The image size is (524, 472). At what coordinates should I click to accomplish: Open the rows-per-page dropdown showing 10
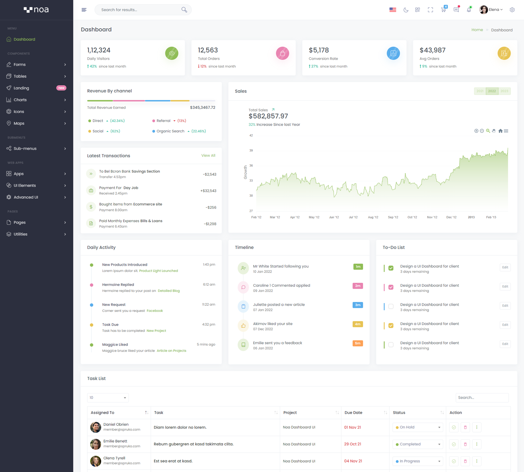108,398
